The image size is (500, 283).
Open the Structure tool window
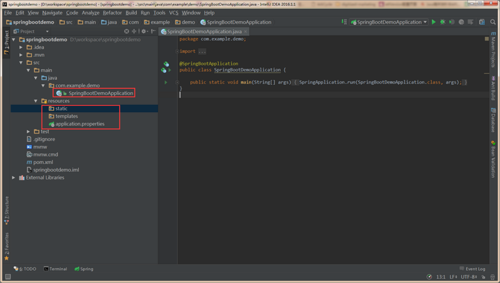coord(7,210)
